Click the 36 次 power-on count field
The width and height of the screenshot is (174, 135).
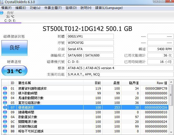point(160,55)
